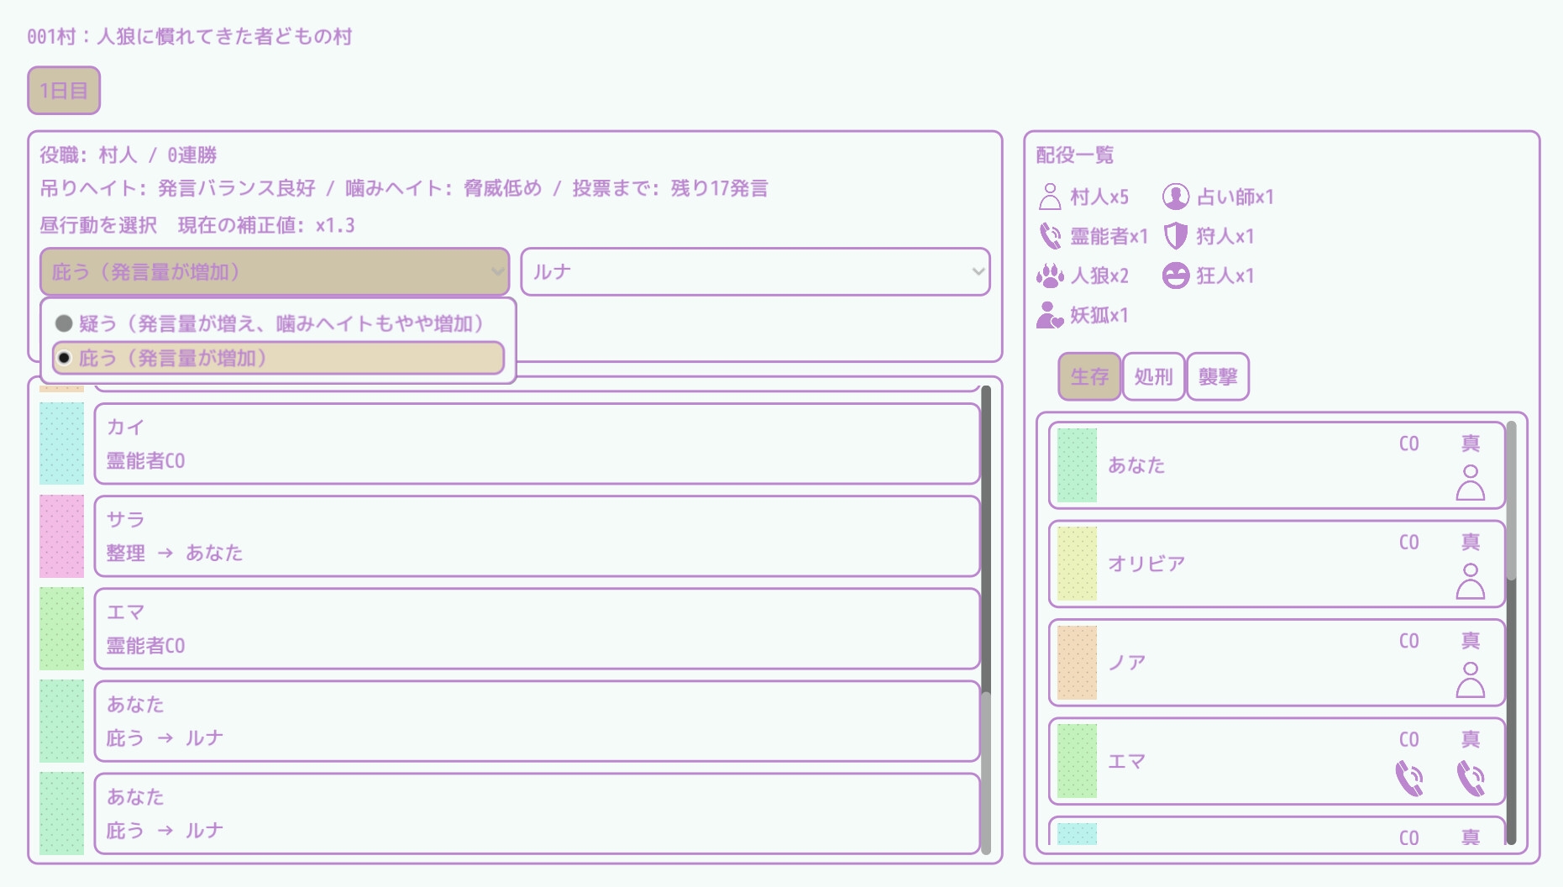Click the orange color swatch in the ノア card
1563x887 pixels.
point(1077,663)
